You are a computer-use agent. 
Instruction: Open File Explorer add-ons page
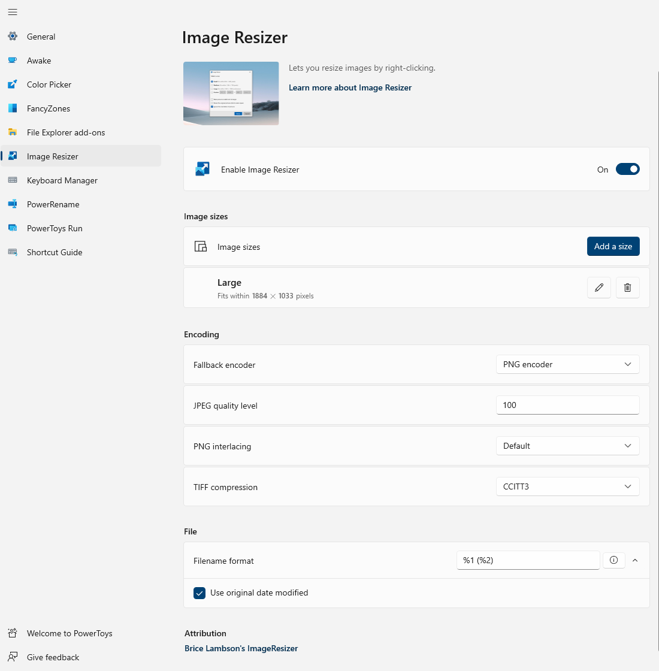coord(81,132)
